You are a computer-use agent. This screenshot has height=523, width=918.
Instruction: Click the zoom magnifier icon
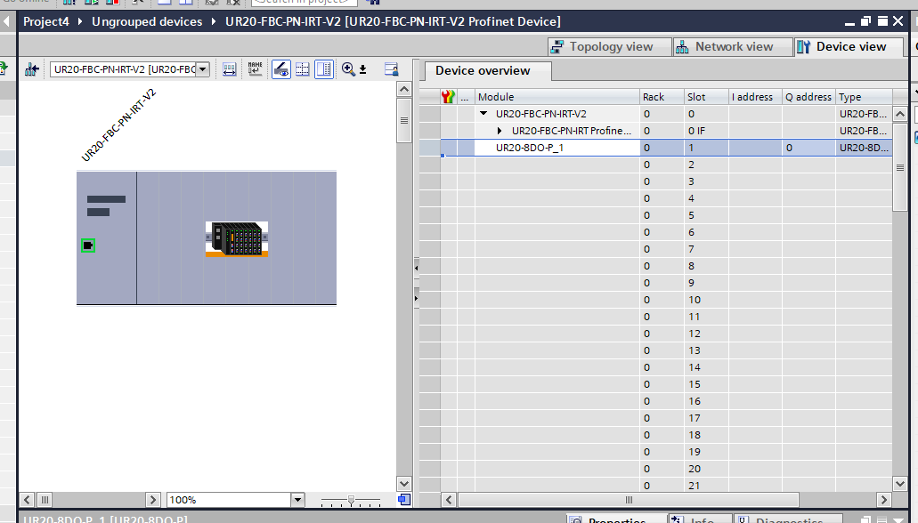[x=348, y=69]
